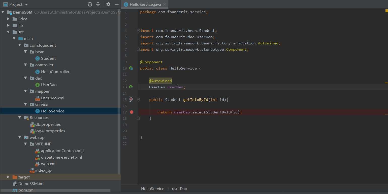Collapse the import block fold marker on line 4
The width and height of the screenshot is (388, 194).
pos(138,31)
